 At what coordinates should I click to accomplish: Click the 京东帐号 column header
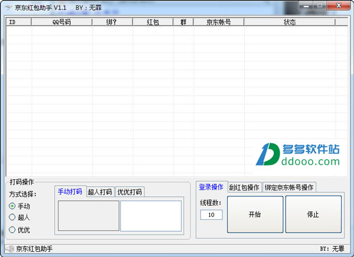[x=218, y=22]
